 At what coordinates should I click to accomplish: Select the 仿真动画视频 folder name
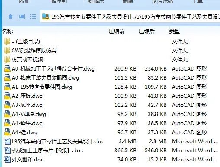coord(27,59)
